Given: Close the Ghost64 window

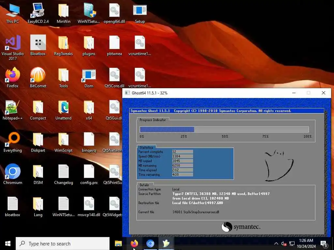Looking at the screenshot, I should [323, 93].
